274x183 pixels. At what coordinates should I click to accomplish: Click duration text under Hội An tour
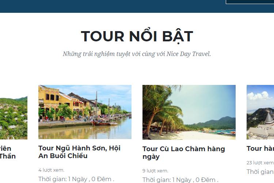(x=76, y=179)
